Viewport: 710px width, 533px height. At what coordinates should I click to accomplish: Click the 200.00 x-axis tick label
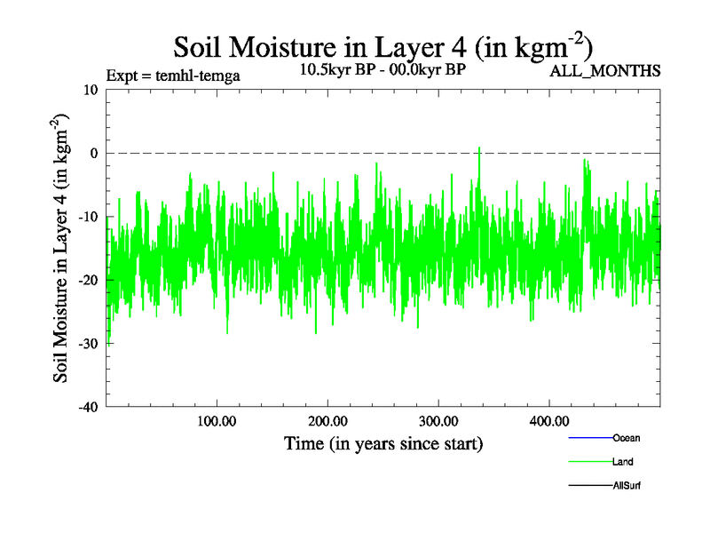click(x=327, y=420)
